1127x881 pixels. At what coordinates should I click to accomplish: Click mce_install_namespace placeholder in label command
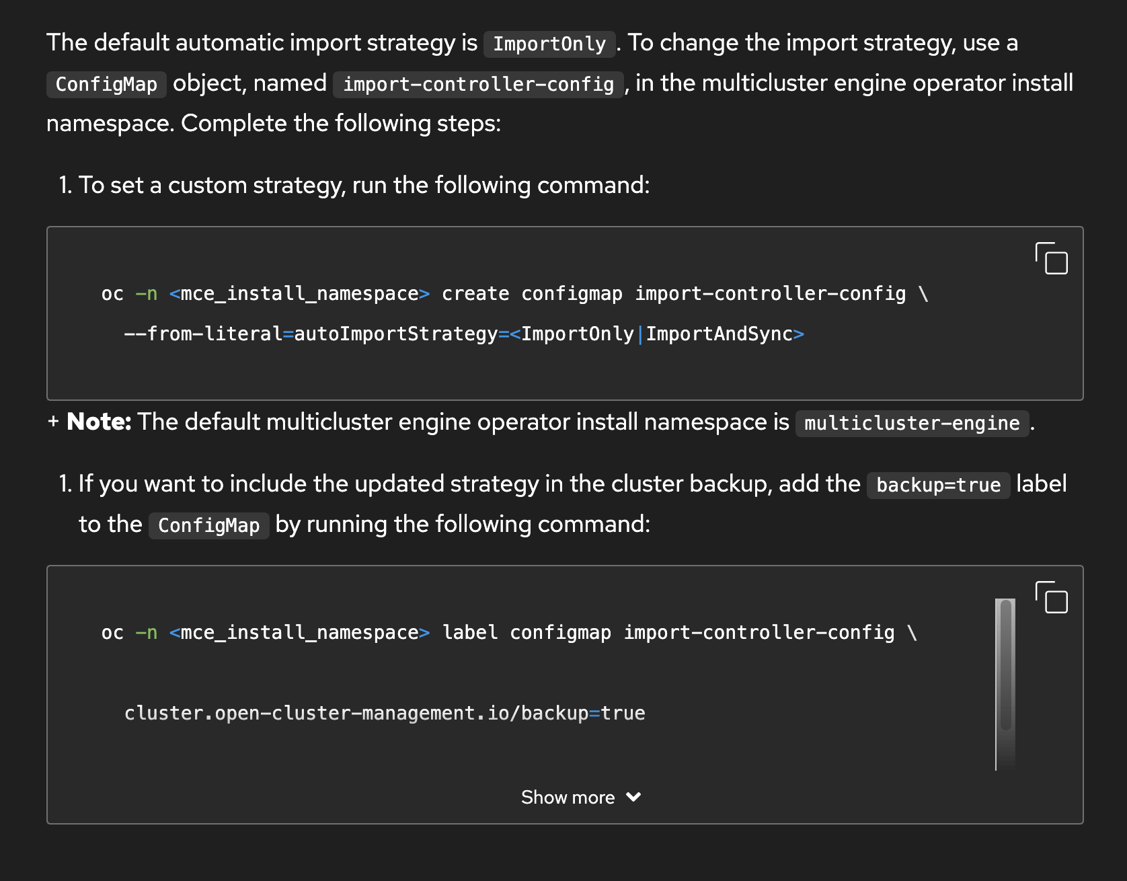[300, 633]
